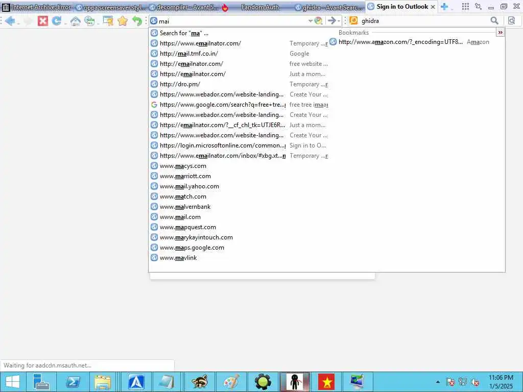Viewport: 523px width, 392px height.
Task: Click the find-in-page icon at far right
Action: click(512, 20)
